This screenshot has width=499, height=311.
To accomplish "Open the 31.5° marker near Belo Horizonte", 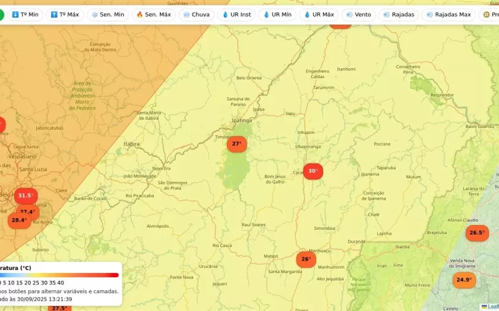I will 26,195.
